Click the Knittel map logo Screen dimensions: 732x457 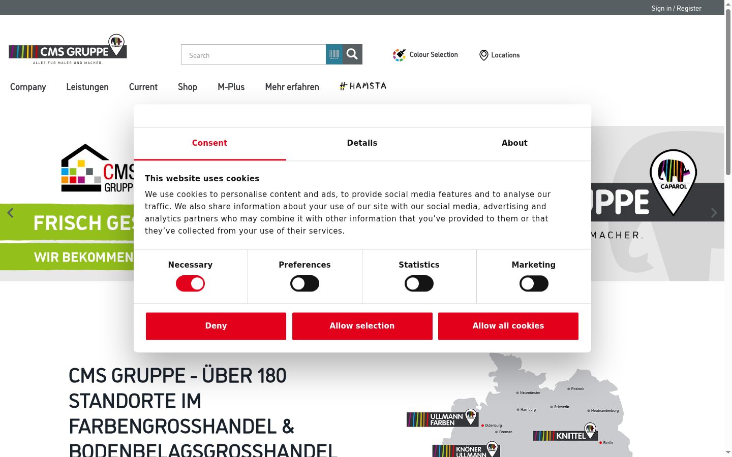click(565, 433)
